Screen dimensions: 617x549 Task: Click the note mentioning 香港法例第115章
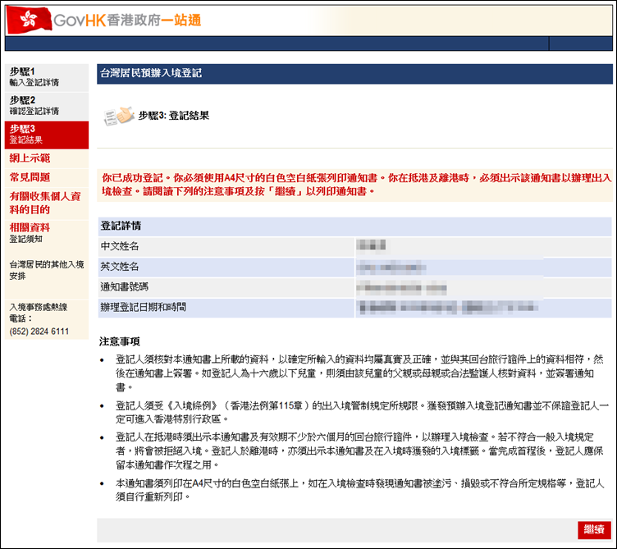click(362, 412)
